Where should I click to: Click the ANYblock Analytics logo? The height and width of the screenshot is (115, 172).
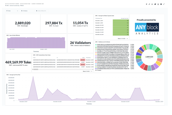(147, 29)
